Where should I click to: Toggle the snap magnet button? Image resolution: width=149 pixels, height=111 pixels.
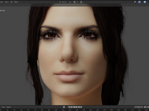click(x=74, y=2)
